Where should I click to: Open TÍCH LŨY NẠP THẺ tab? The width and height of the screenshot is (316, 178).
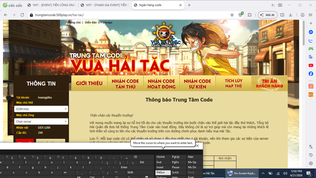pos(234,83)
